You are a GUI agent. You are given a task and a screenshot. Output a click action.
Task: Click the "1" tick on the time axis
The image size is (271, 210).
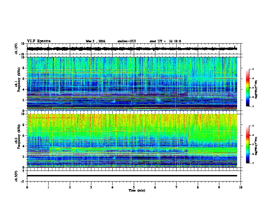[48, 187]
